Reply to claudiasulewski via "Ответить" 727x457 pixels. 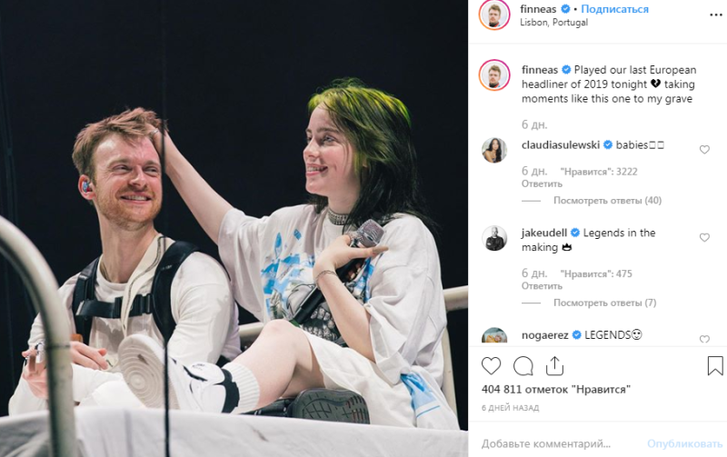(x=542, y=184)
